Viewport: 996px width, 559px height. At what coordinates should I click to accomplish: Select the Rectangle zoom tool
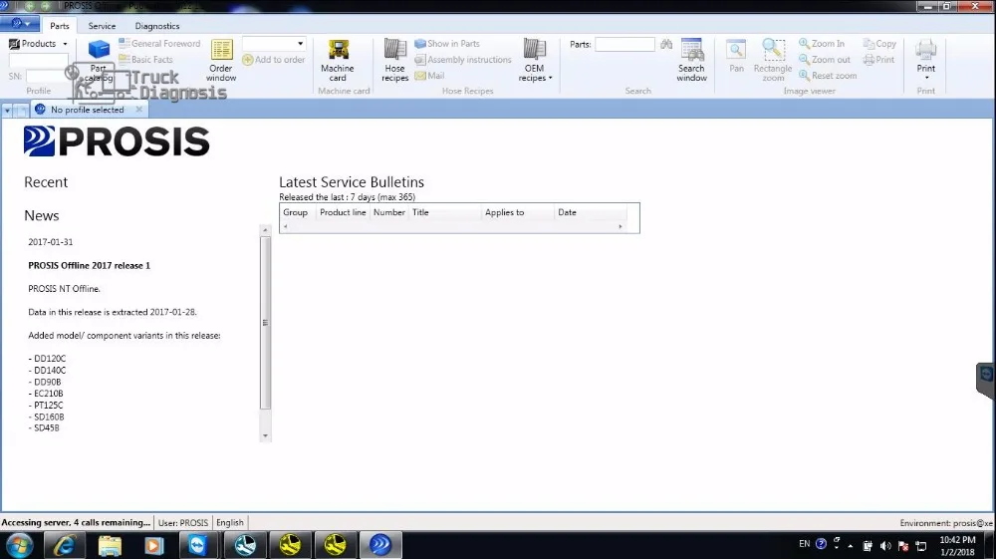tap(773, 61)
